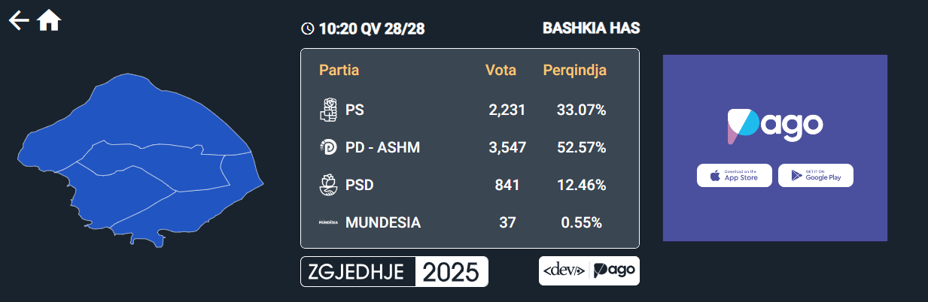Click the PS vote count 2,231
The height and width of the screenshot is (302, 928).
(507, 110)
